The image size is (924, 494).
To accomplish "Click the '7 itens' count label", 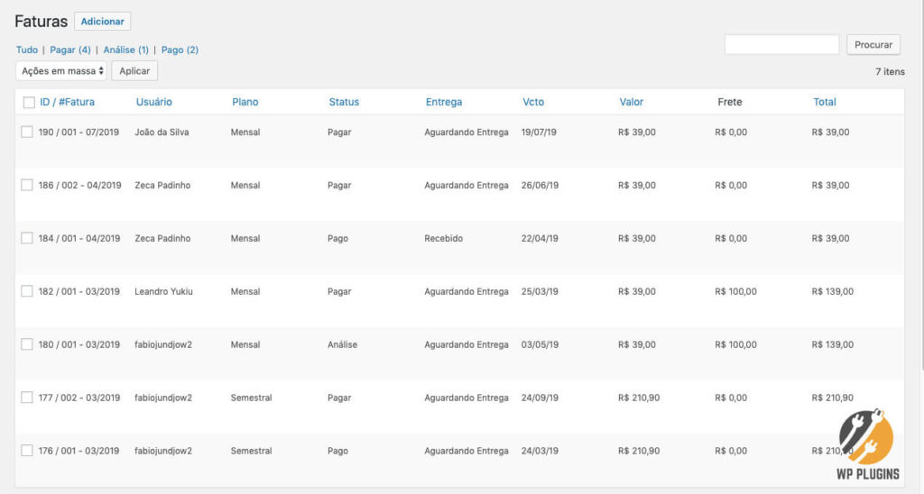I will coord(890,71).
